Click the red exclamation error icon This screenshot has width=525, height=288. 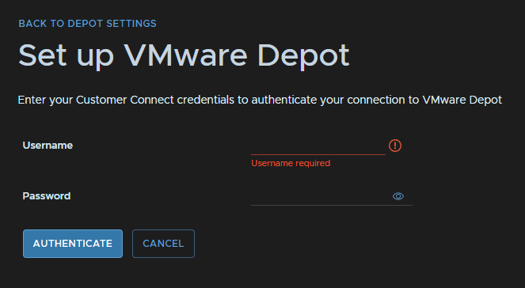(x=395, y=146)
